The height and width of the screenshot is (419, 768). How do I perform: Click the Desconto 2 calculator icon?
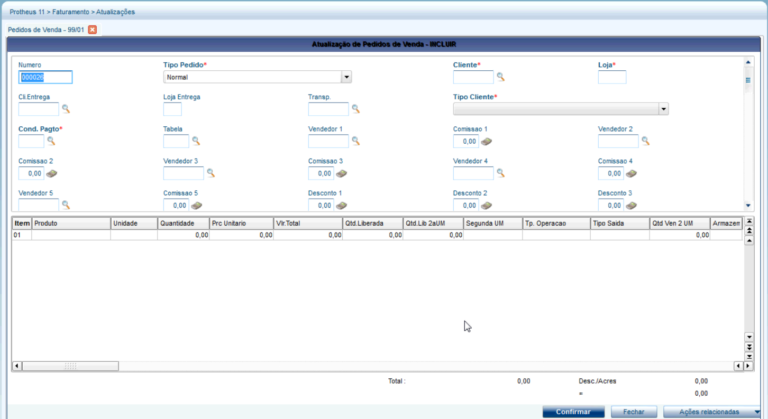pos(487,206)
